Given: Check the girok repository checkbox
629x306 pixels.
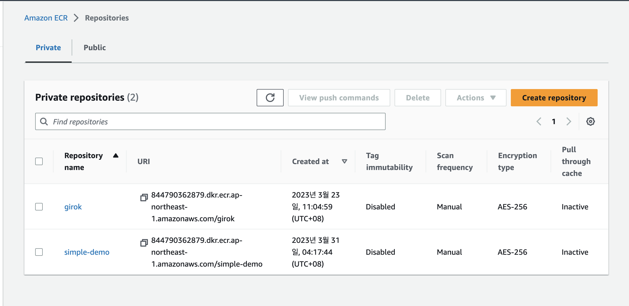Looking at the screenshot, I should click(39, 207).
